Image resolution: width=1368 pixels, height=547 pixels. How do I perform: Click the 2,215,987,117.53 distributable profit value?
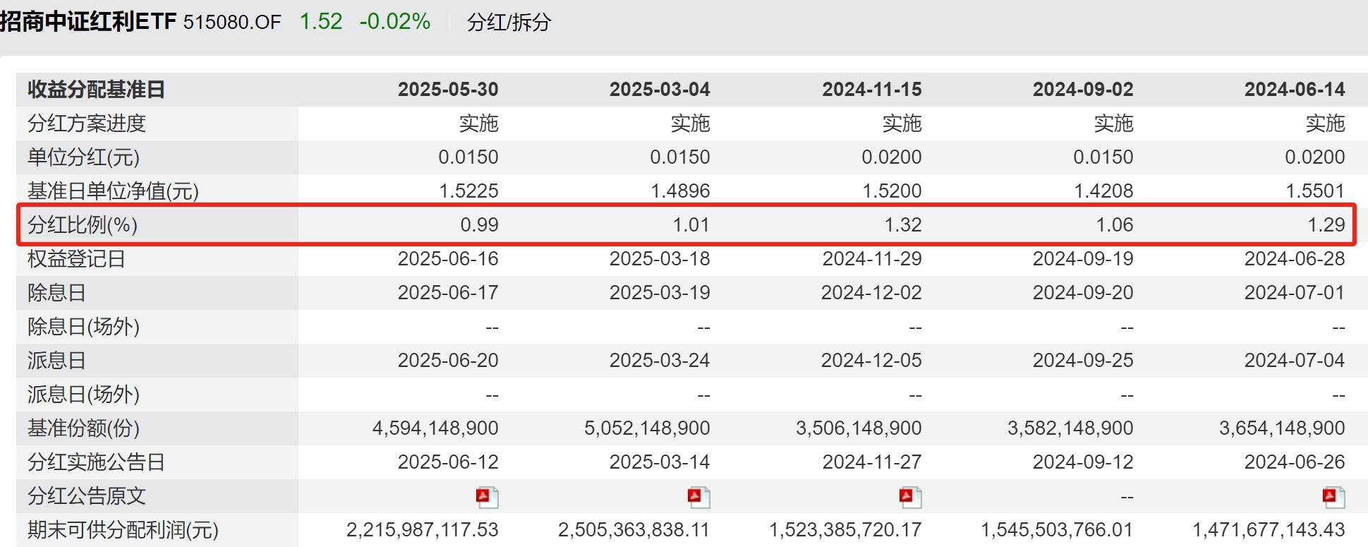(422, 530)
